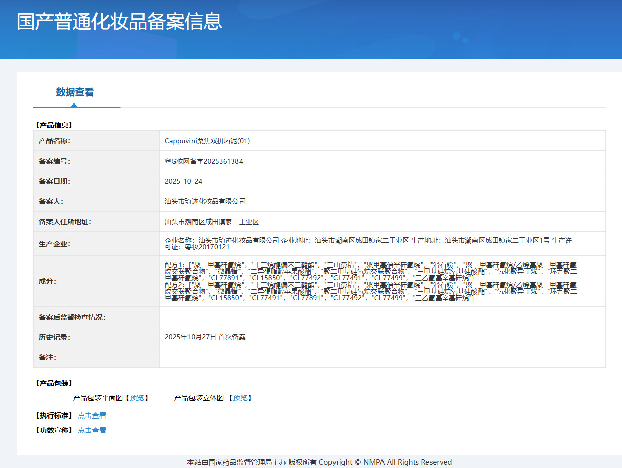The image size is (622, 468).
Task: Click the NMPA copyright footer text
Action: click(319, 462)
